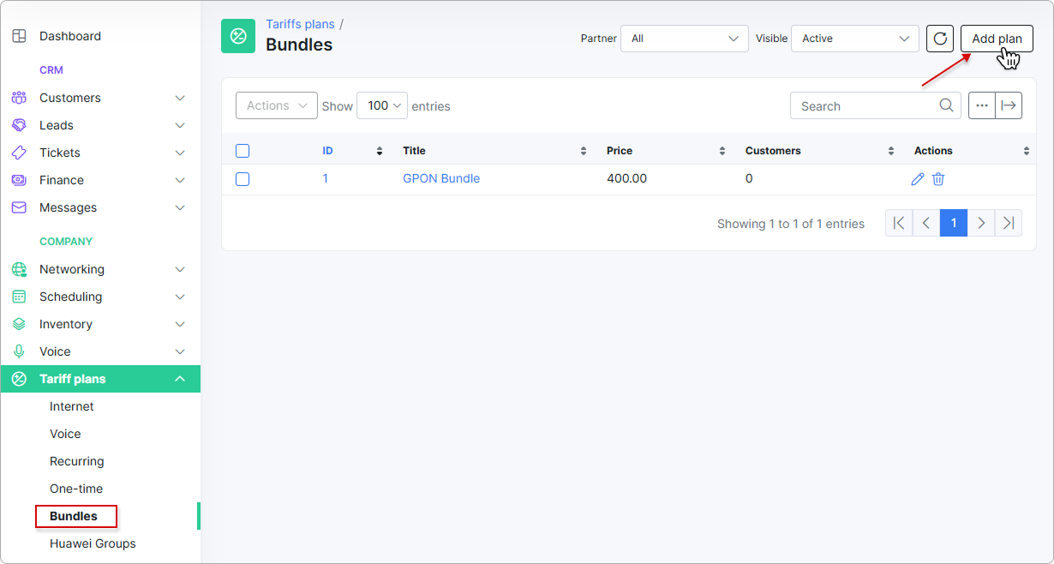Screen dimensions: 1054x564
Task: Click the Customers people icon
Action: (19, 98)
